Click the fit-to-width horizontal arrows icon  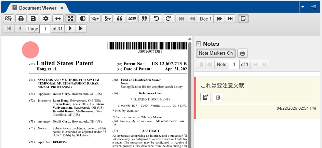[x=58, y=19]
